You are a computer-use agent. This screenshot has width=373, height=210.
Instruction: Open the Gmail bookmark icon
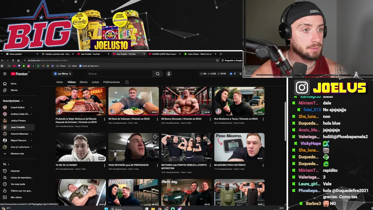pyautogui.click(x=43, y=66)
